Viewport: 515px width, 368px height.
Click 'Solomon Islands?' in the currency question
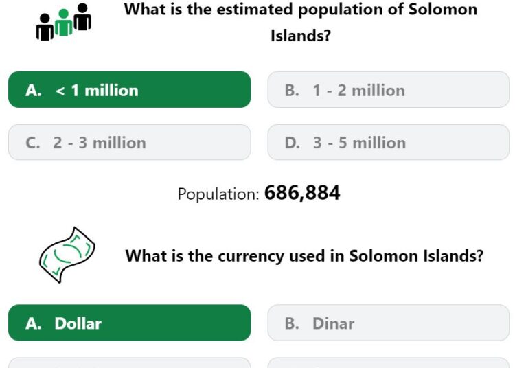click(x=416, y=255)
